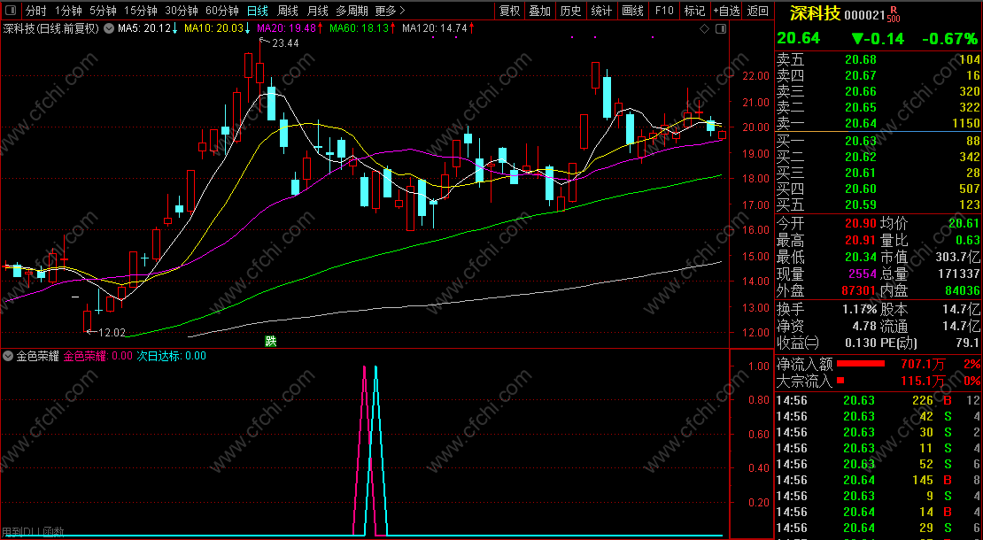Click the 大宗流入 red bar
Image resolution: width=983 pixels, height=540 pixels.
[x=840, y=381]
